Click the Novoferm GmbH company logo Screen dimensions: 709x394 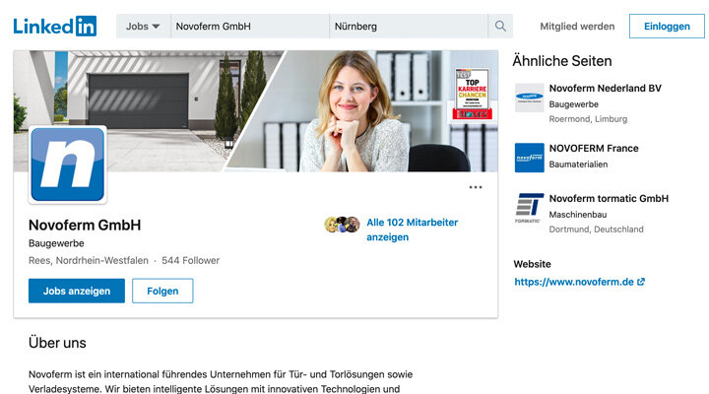[x=68, y=164]
